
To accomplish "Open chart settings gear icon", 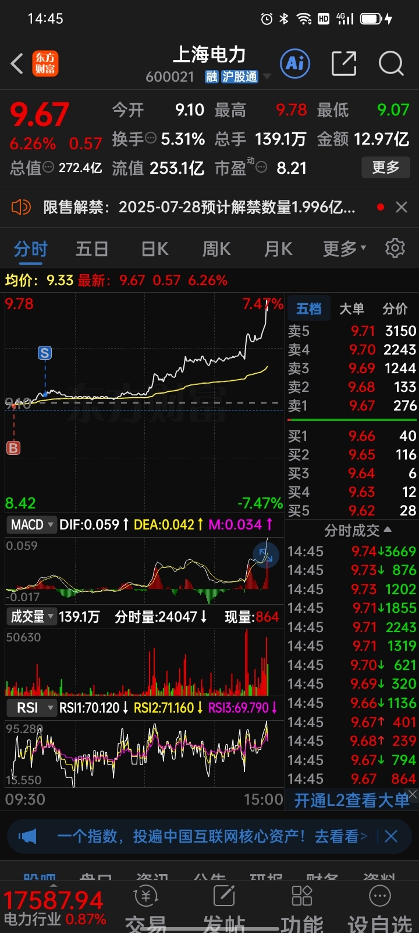I will [x=395, y=248].
